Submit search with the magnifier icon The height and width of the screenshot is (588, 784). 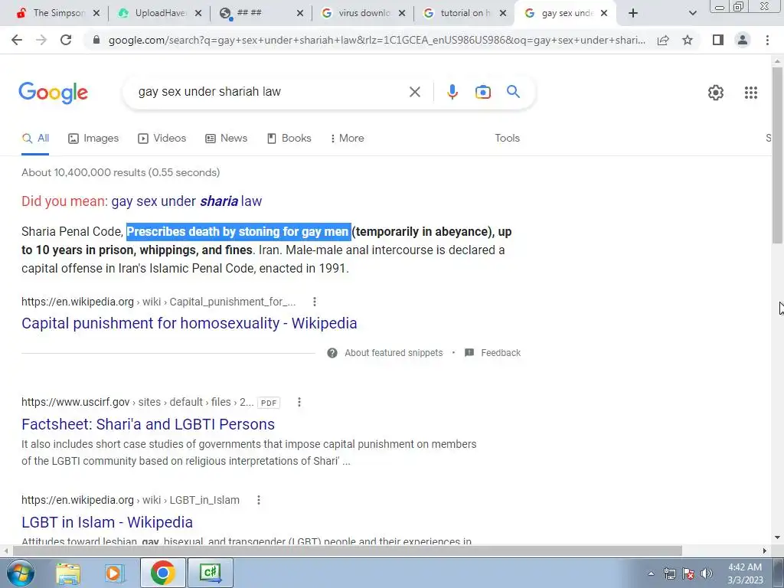click(x=513, y=92)
